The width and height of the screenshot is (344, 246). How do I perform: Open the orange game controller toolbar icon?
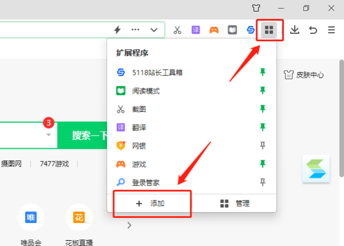pos(214,30)
